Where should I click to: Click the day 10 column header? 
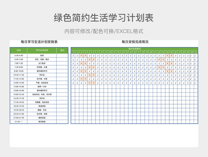pos(110,52)
